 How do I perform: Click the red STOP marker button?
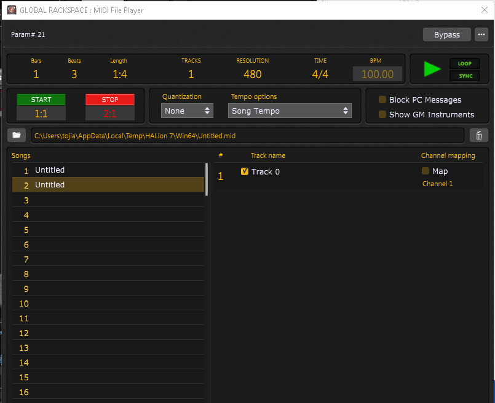[110, 100]
